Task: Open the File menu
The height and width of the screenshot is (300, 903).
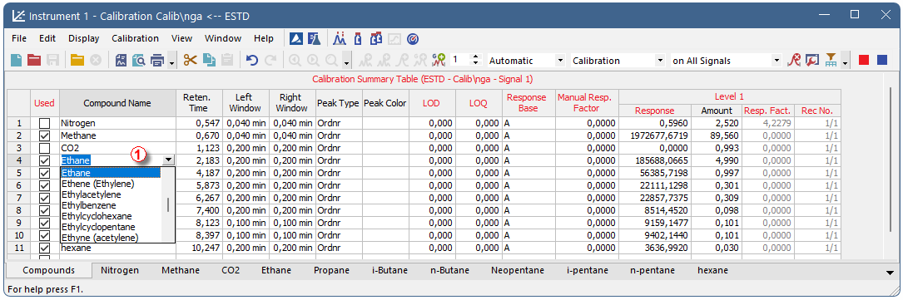Action: (x=19, y=38)
